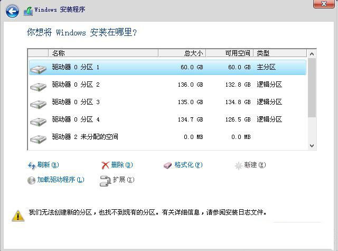Close the Windows 安装程序 window
Image resolution: width=338 pixels, height=251 pixels.
(324, 4)
